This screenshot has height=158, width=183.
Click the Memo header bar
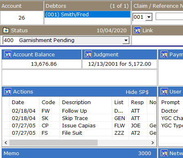[79, 154]
